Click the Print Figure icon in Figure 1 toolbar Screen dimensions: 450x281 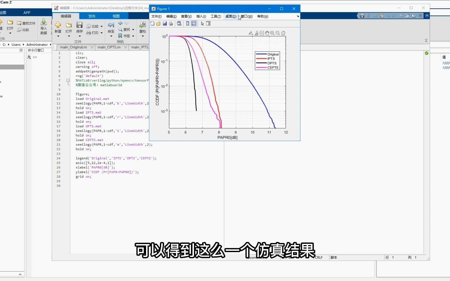tap(171, 24)
